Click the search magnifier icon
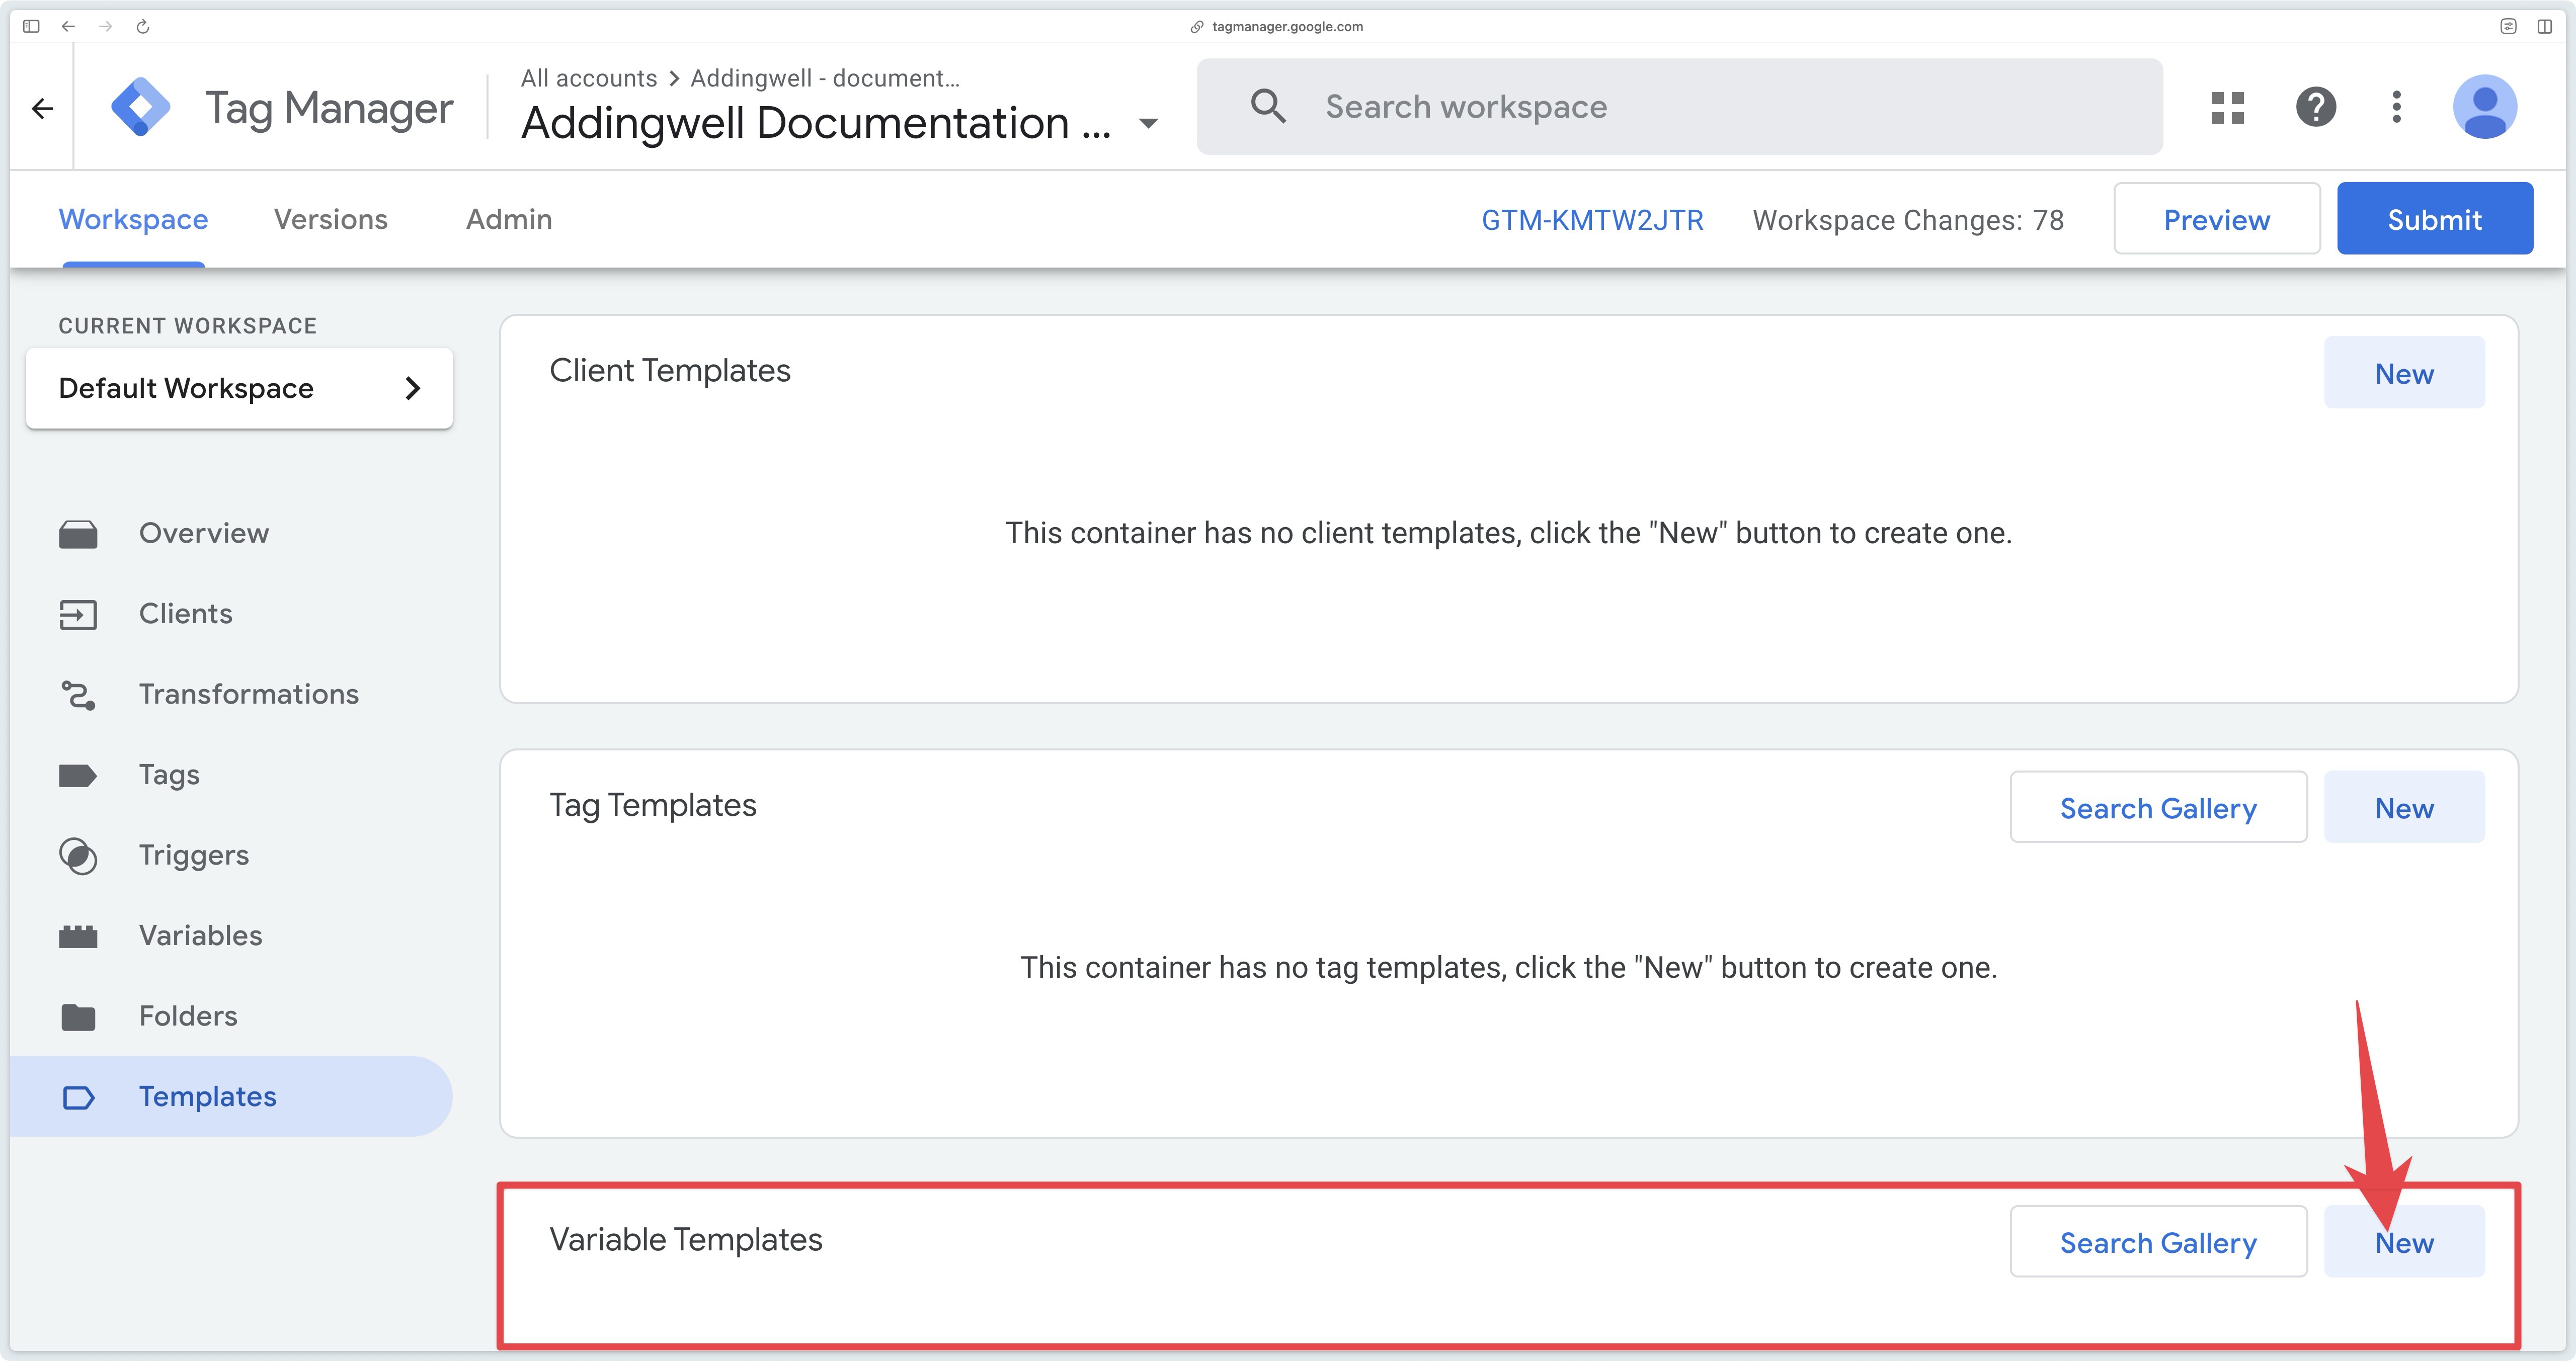The width and height of the screenshot is (2576, 1361). click(x=1268, y=106)
